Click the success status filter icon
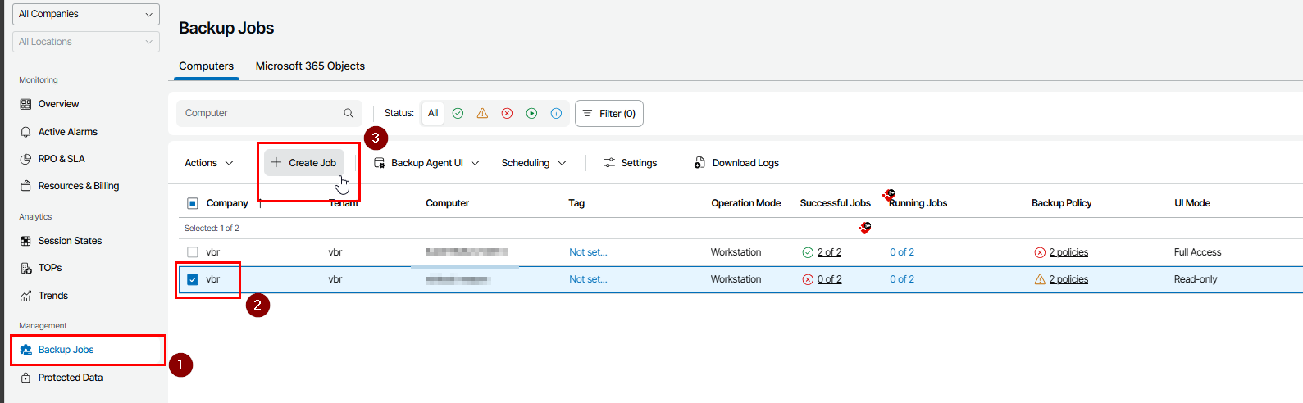Viewport: 1303px width, 403px height. click(458, 114)
